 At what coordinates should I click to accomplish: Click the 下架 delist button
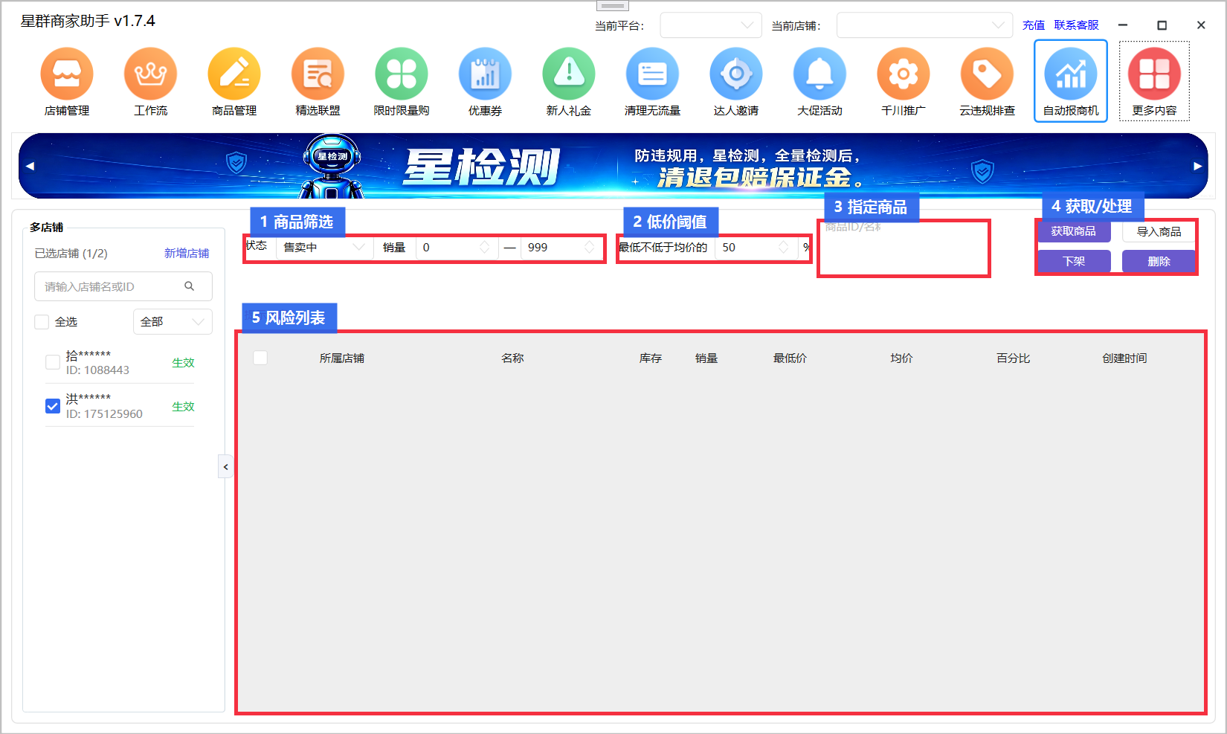[x=1074, y=261]
